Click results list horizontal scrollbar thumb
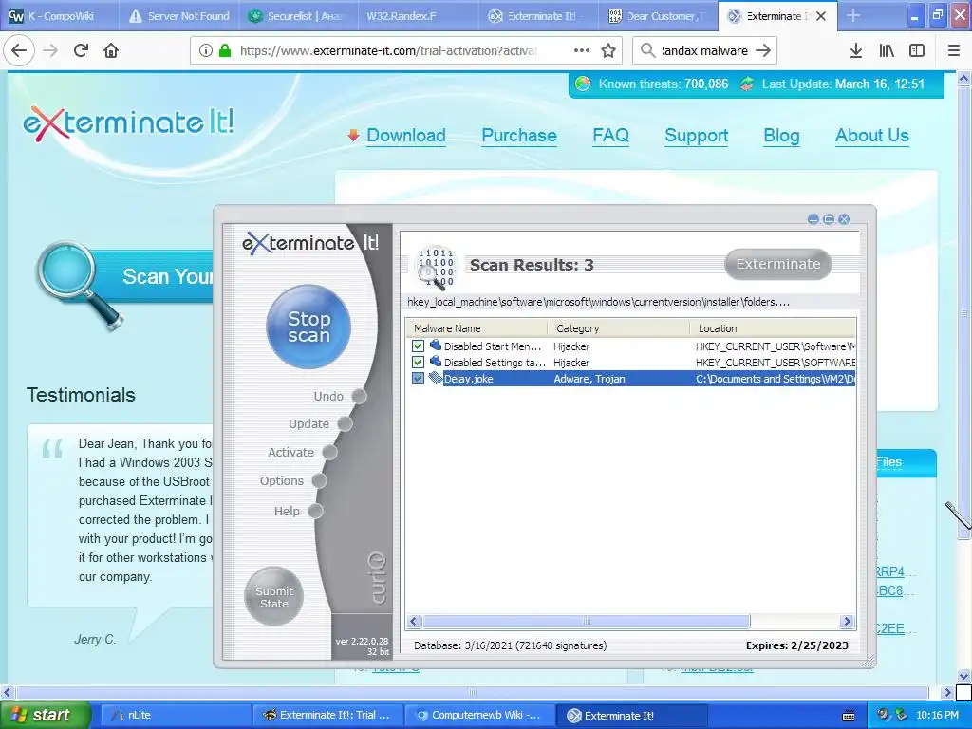 coord(587,621)
